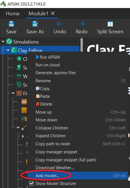Select the Weather umbrella icon in tree
The image size is (130, 188).
(x=19, y=76)
